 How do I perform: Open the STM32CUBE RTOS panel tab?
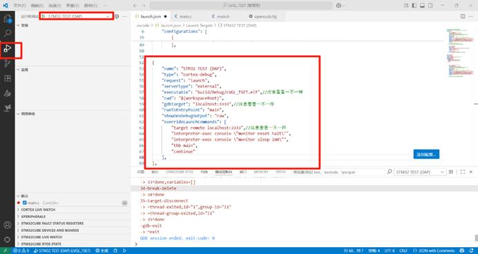[x=180, y=172]
